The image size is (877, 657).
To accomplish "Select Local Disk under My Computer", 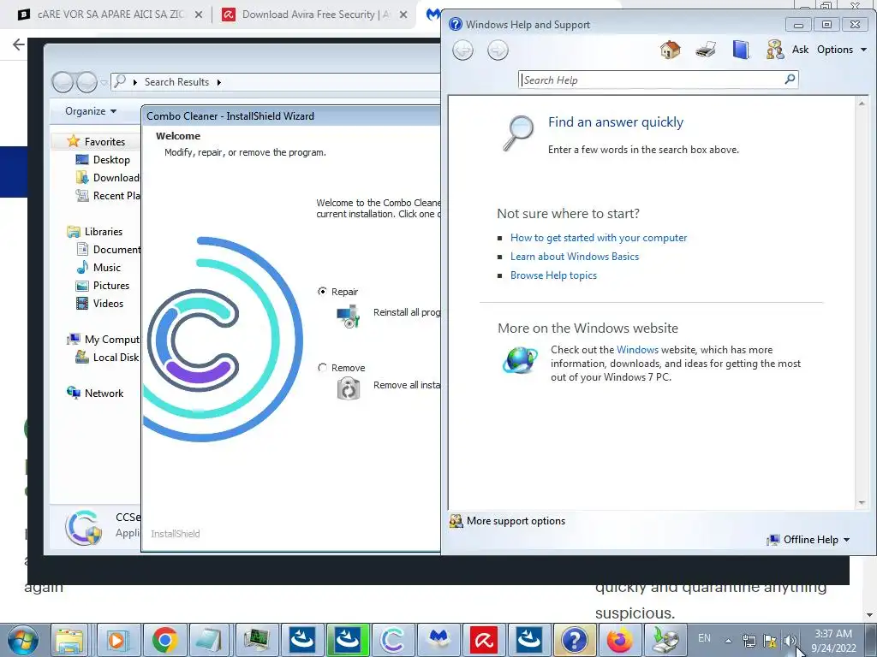I will click(107, 358).
